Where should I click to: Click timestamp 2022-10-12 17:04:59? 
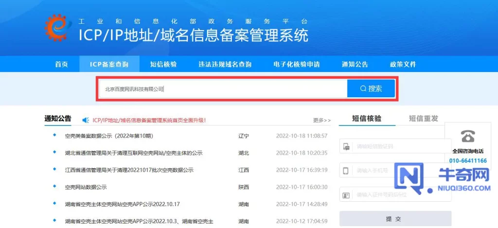(x=302, y=221)
